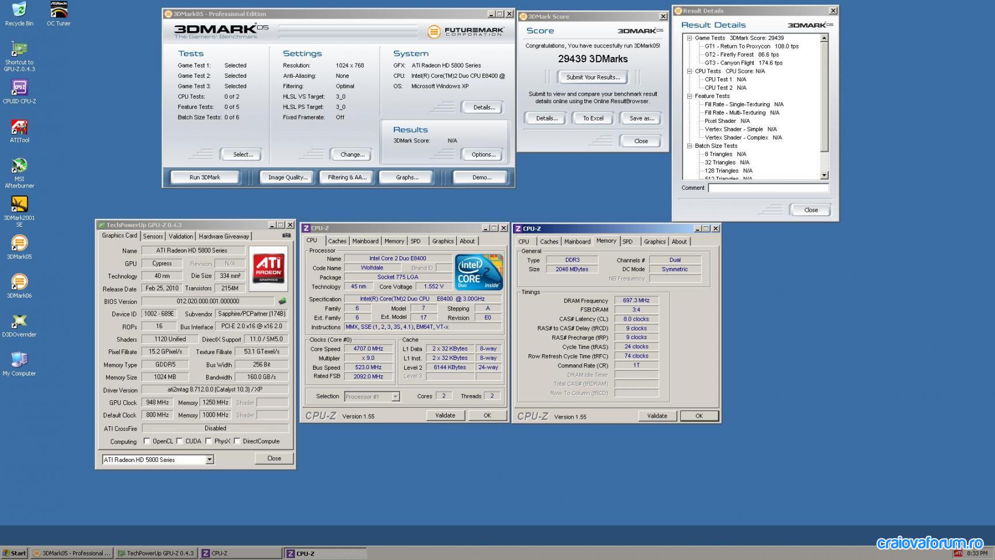
Task: Open Caches tab in CPU-Z CPU window
Action: click(x=337, y=241)
